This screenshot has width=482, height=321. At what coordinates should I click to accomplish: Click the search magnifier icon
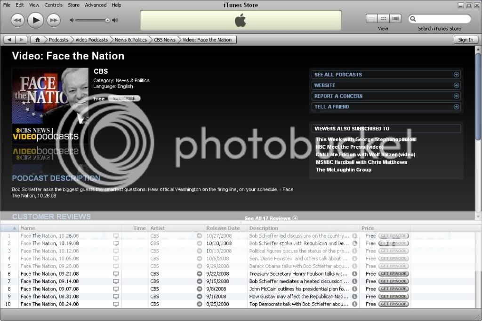point(413,19)
